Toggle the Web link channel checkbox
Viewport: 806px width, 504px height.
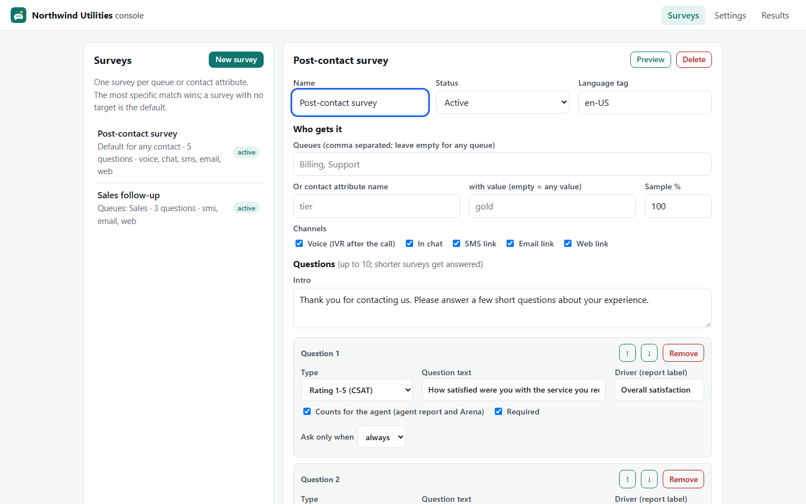pos(568,244)
